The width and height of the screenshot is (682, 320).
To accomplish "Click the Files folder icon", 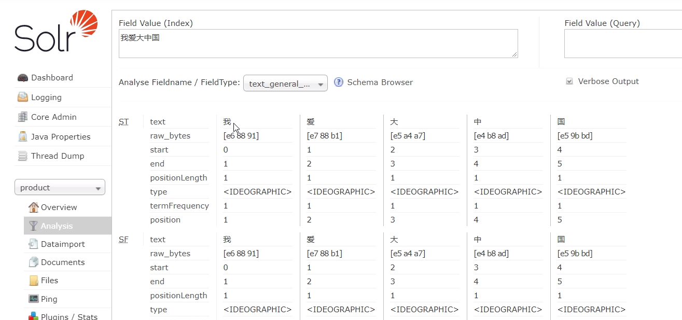I will pyautogui.click(x=34, y=281).
